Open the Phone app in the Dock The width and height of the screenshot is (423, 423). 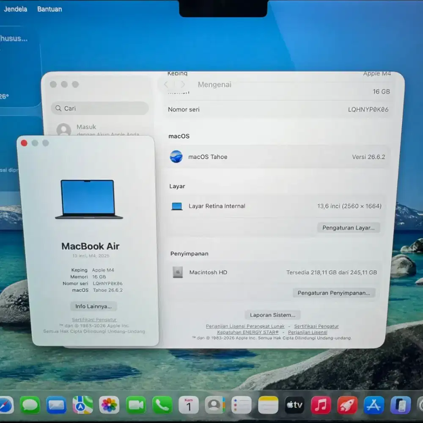pos(162,405)
